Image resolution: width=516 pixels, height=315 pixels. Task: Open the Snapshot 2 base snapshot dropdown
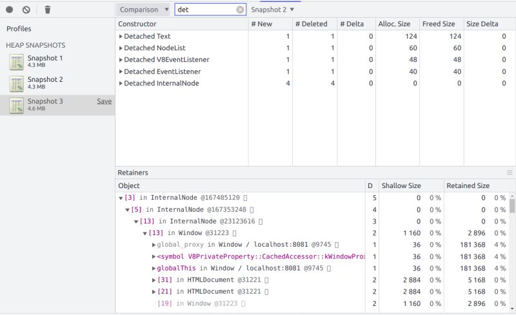point(272,10)
